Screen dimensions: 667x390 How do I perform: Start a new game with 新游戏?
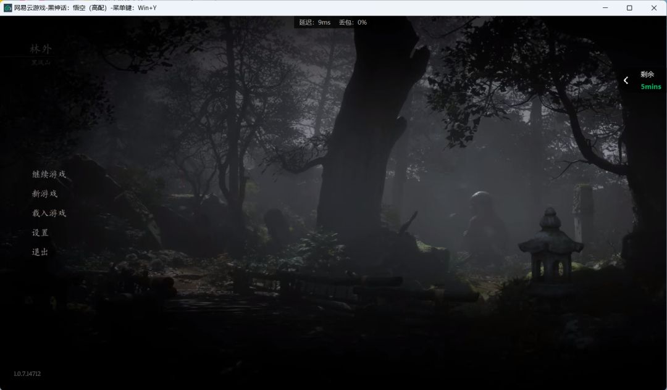click(44, 194)
